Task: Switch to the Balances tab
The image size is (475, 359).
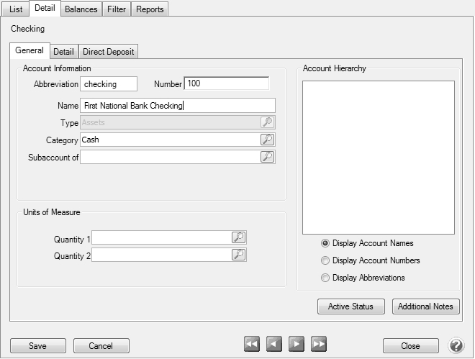Action: [80, 9]
